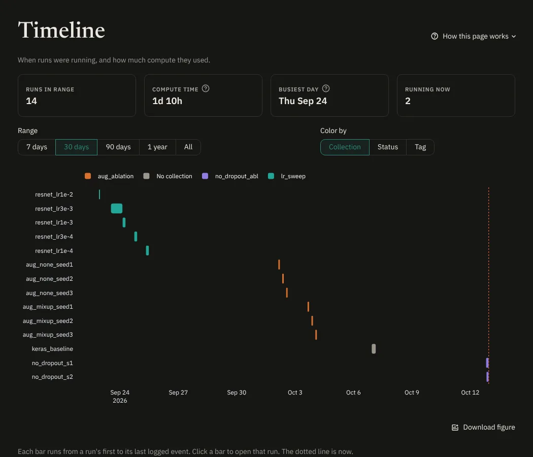Click the resnet_lr3e-4 row label
533x457 pixels.
[x=54, y=237]
